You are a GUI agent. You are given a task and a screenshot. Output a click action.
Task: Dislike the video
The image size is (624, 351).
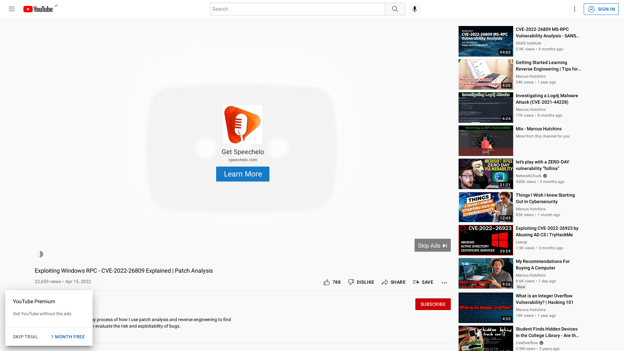[x=361, y=282]
